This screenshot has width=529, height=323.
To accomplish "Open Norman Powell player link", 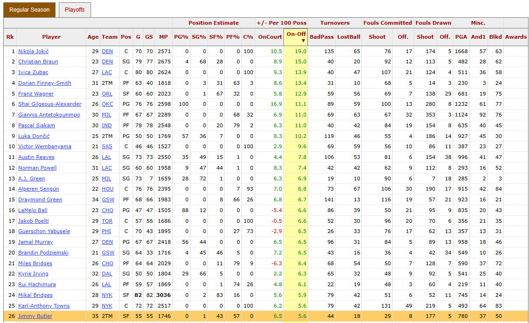I will click(37, 168).
